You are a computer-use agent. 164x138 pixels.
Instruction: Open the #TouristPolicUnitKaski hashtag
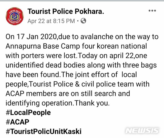pyautogui.click(x=44, y=131)
